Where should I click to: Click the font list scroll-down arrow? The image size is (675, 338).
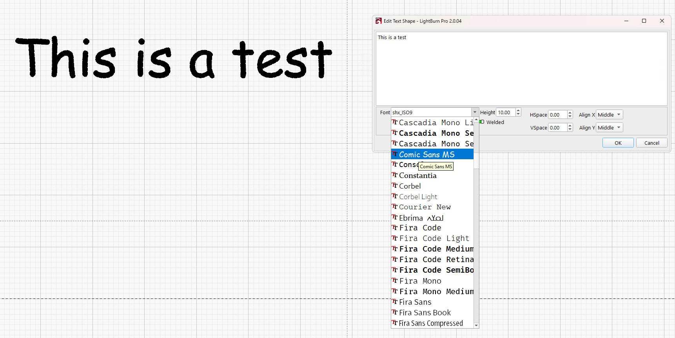pos(476,325)
